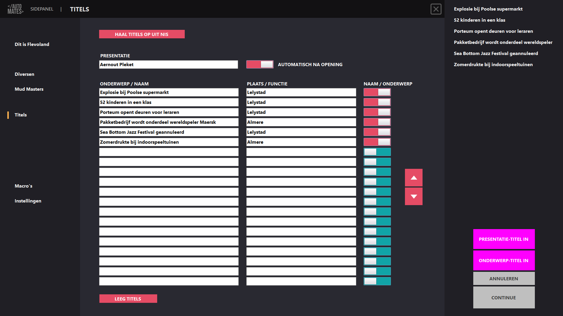This screenshot has height=316, width=563.
Task: Click the last empty Onderwerp field at bottom
Action: (x=169, y=281)
